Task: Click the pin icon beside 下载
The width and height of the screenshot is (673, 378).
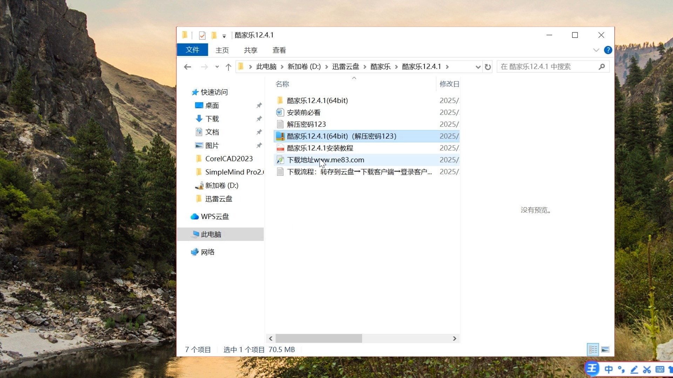Action: pos(259,119)
